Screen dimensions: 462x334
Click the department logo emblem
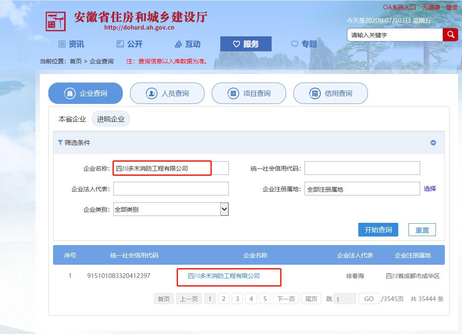coord(56,21)
